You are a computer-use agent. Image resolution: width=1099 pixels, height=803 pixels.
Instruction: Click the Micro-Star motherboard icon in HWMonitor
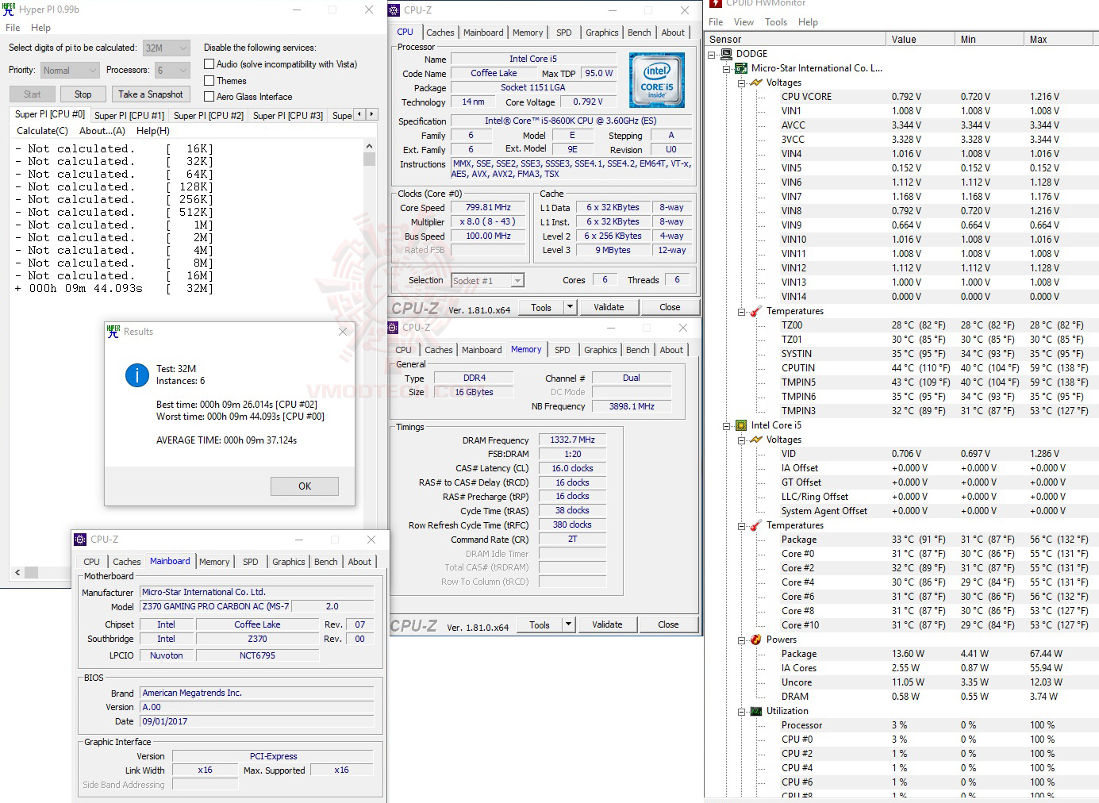click(741, 68)
